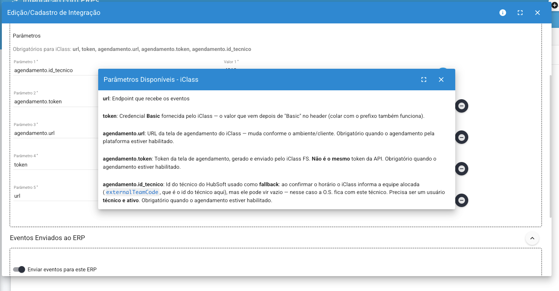
Task: Toggle Enviar eventos para este ERP switch
Action: (19, 269)
